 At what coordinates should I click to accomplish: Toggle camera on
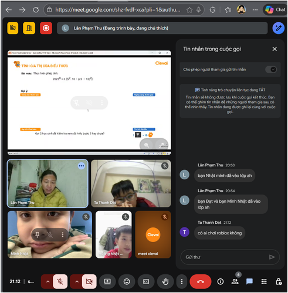(x=89, y=281)
